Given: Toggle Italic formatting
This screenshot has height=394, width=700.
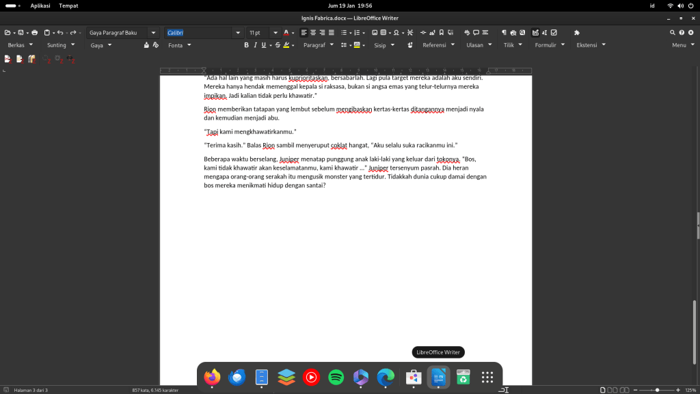Looking at the screenshot, I should pyautogui.click(x=255, y=45).
